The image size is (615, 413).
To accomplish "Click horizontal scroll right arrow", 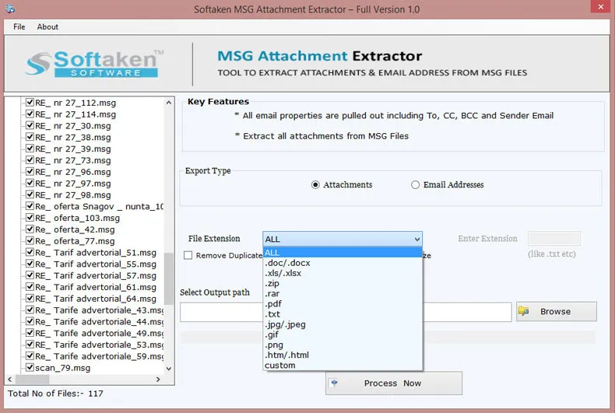I will 158,380.
